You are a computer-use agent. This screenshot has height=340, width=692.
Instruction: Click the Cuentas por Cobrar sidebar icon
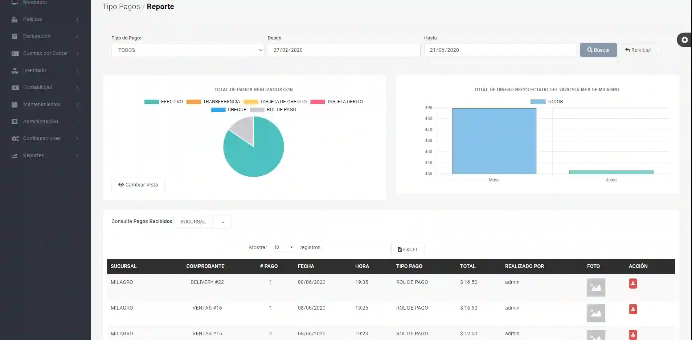coord(15,54)
